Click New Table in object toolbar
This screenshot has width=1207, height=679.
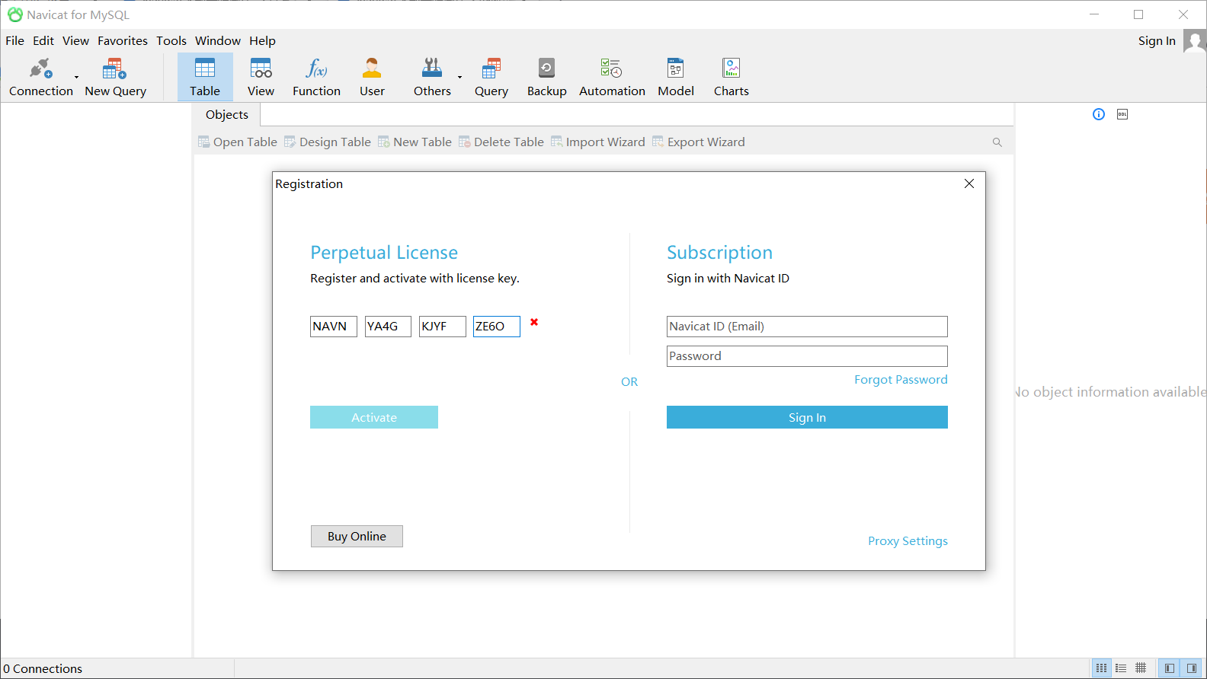click(415, 142)
